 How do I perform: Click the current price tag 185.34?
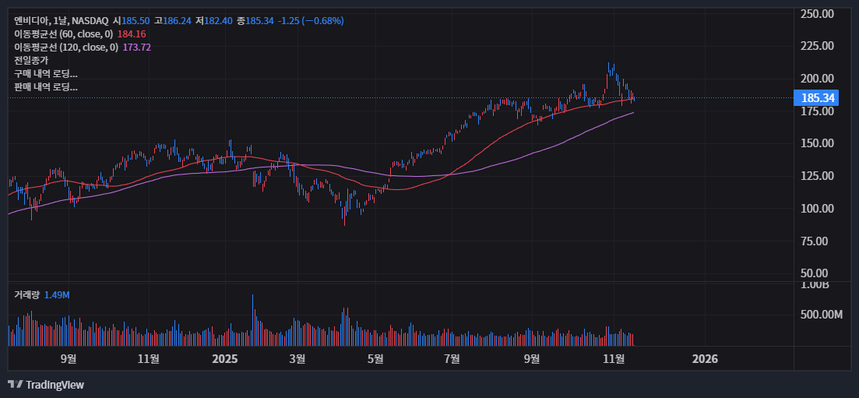point(814,98)
